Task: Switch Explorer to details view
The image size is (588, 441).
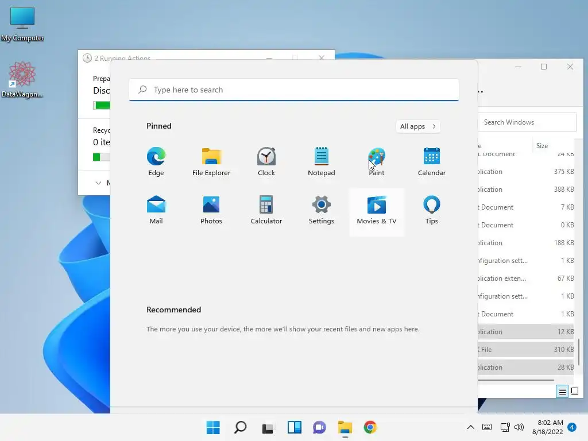Action: 563,392
